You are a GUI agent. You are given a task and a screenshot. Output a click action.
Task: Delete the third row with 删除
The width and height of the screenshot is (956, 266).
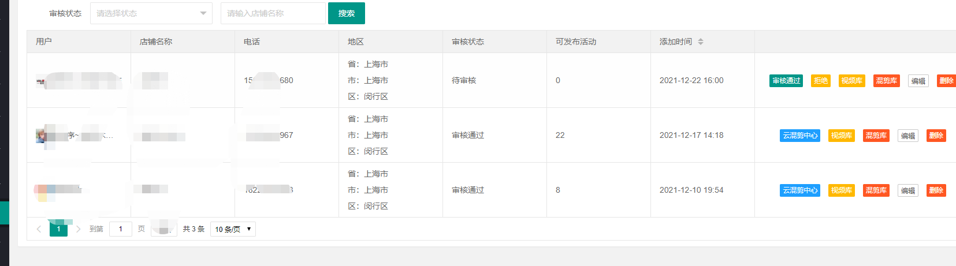click(936, 190)
